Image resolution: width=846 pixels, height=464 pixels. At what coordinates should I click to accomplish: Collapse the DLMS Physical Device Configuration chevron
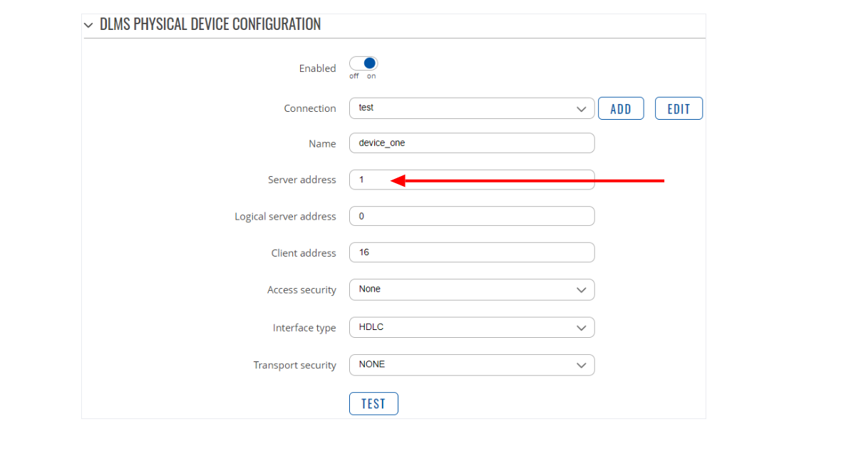click(x=88, y=25)
